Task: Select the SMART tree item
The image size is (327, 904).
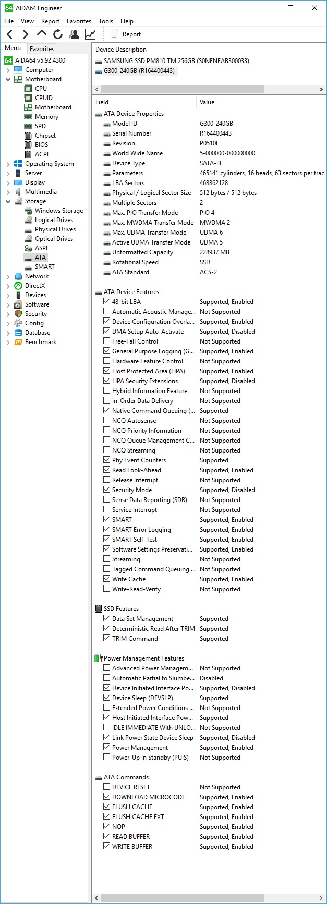Action: pos(44,267)
